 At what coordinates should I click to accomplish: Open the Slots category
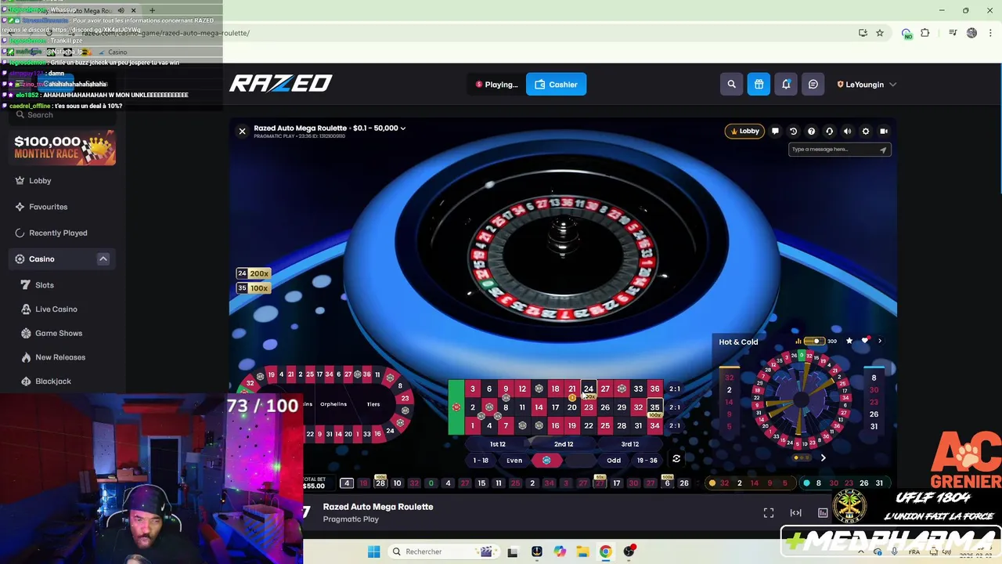45,285
